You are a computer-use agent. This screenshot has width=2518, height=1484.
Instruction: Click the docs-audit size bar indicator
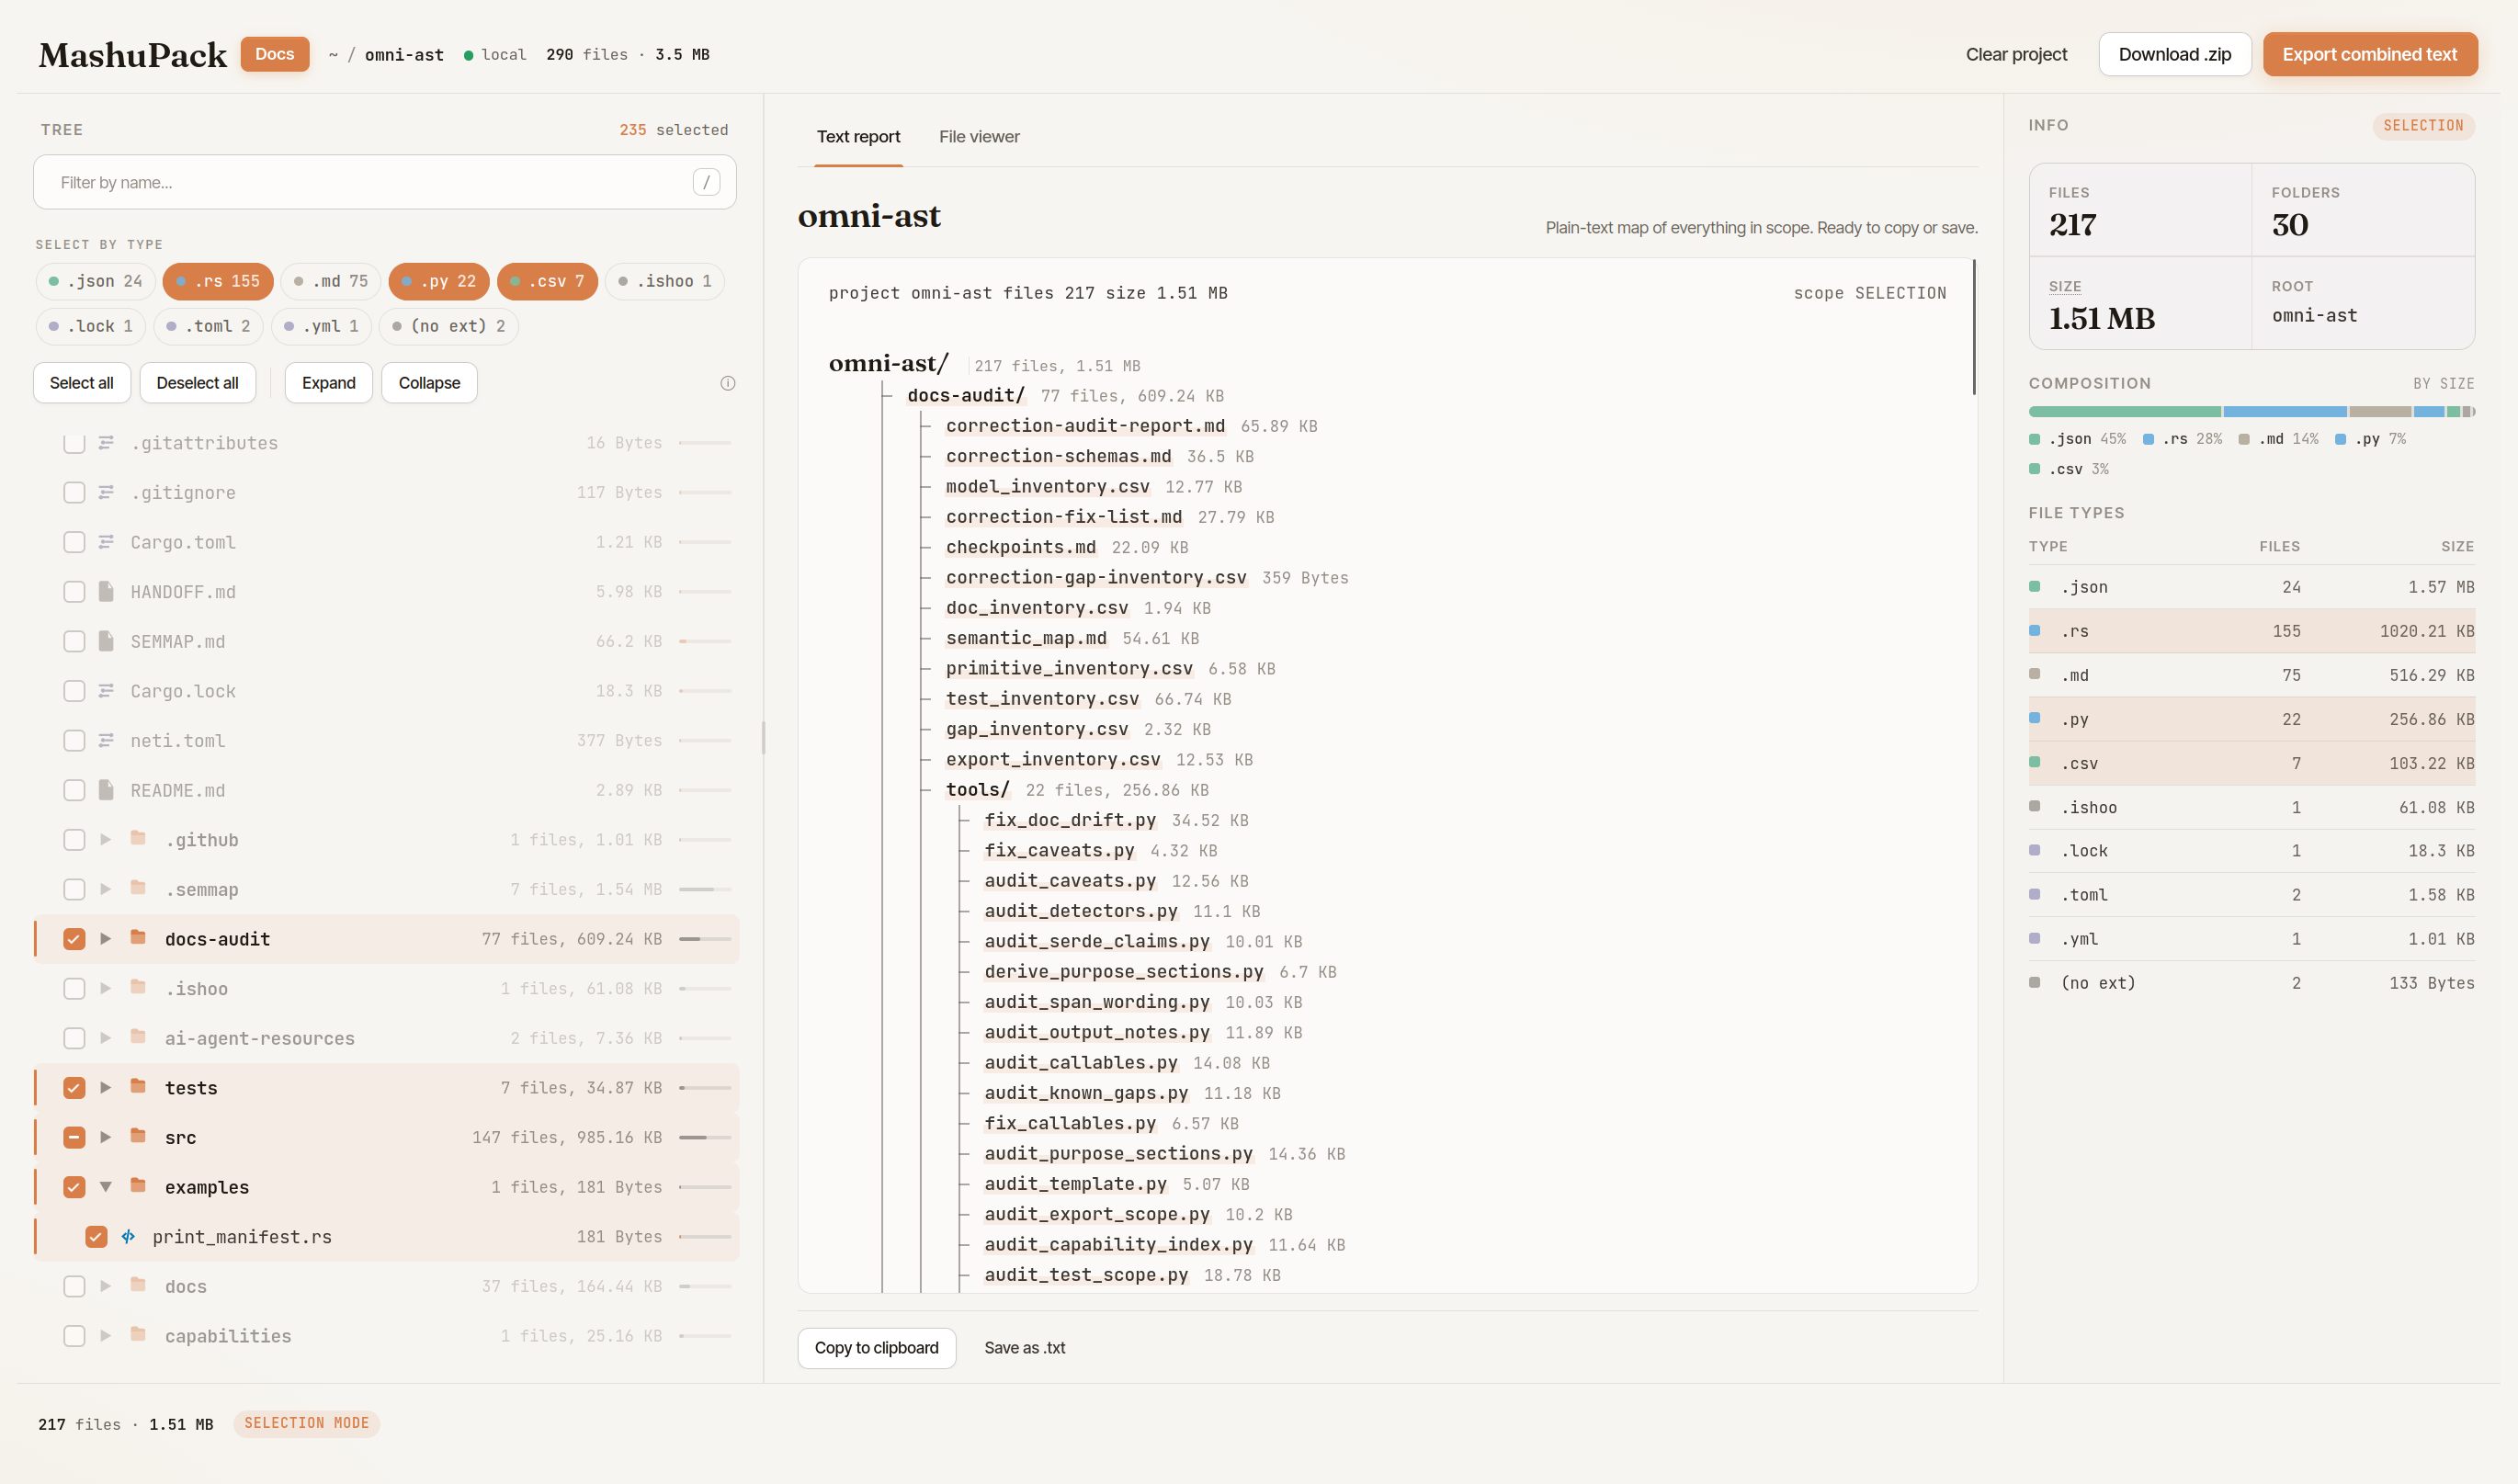(x=704, y=939)
